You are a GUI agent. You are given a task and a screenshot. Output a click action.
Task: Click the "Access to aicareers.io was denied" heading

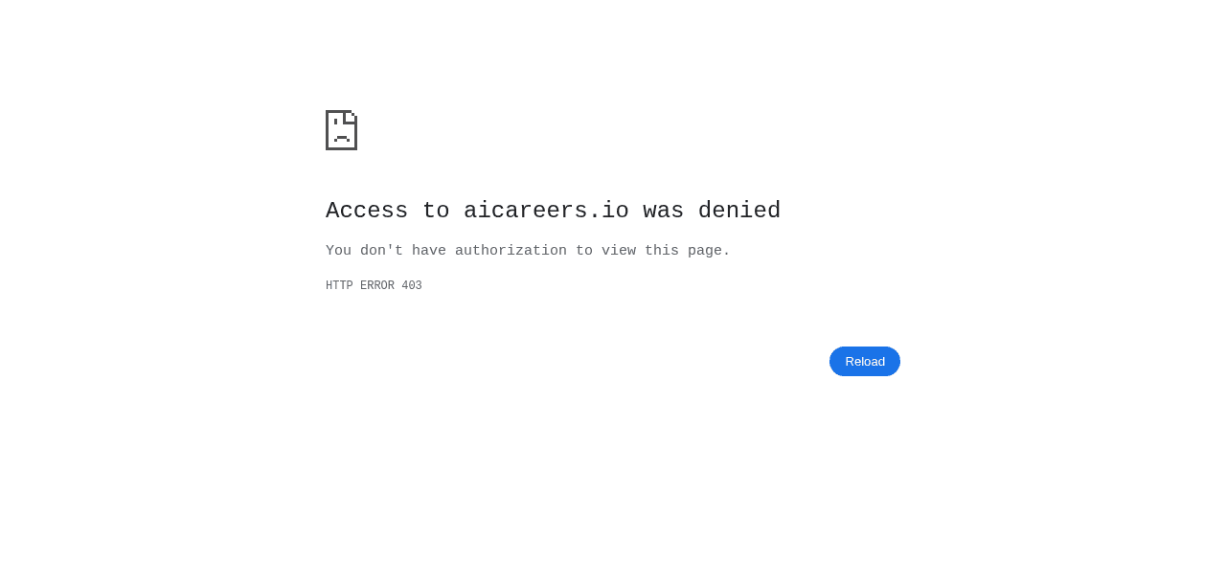(553, 211)
